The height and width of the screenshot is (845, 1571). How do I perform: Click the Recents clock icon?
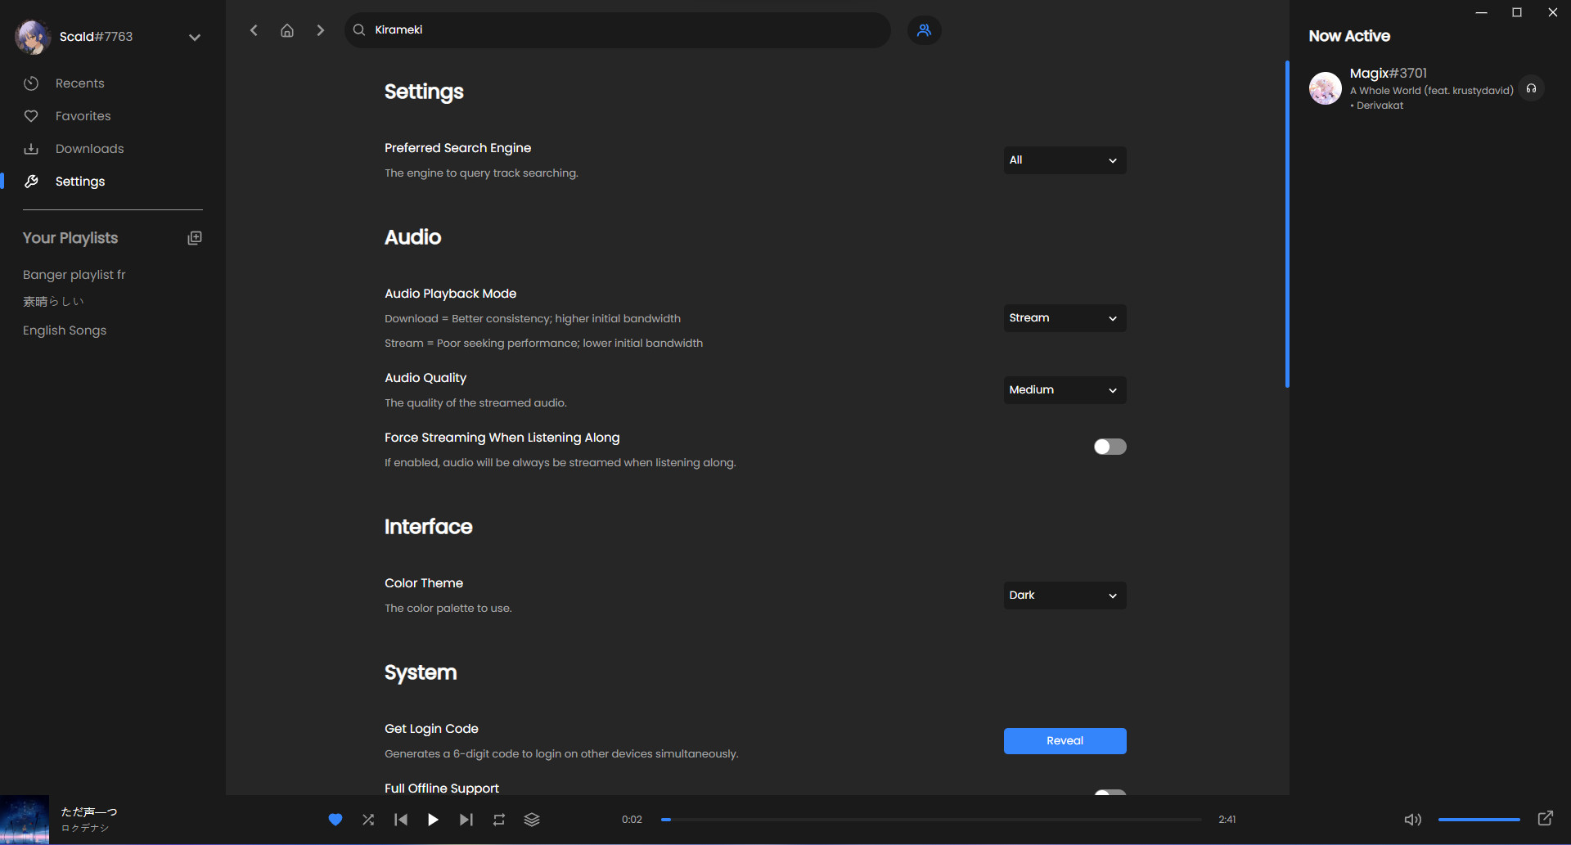[31, 83]
